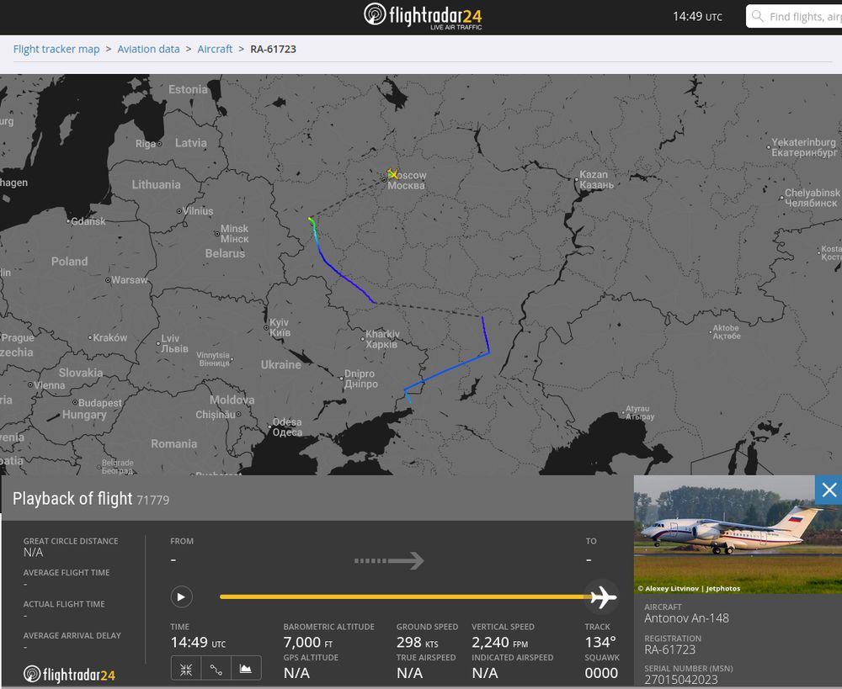Image resolution: width=842 pixels, height=689 pixels.
Task: Click the Dnipro city label on map
Action: point(361,379)
